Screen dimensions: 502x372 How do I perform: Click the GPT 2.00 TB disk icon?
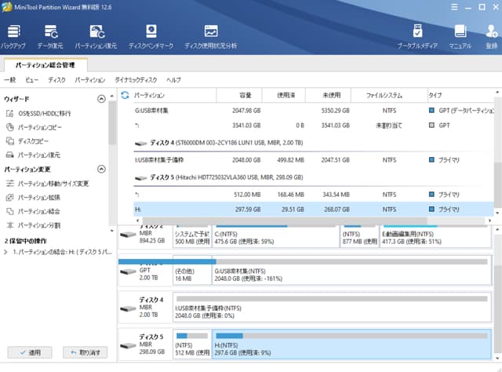coord(128,272)
